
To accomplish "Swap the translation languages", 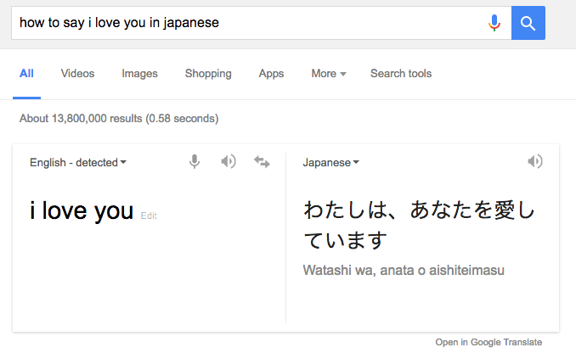I will coord(262,162).
